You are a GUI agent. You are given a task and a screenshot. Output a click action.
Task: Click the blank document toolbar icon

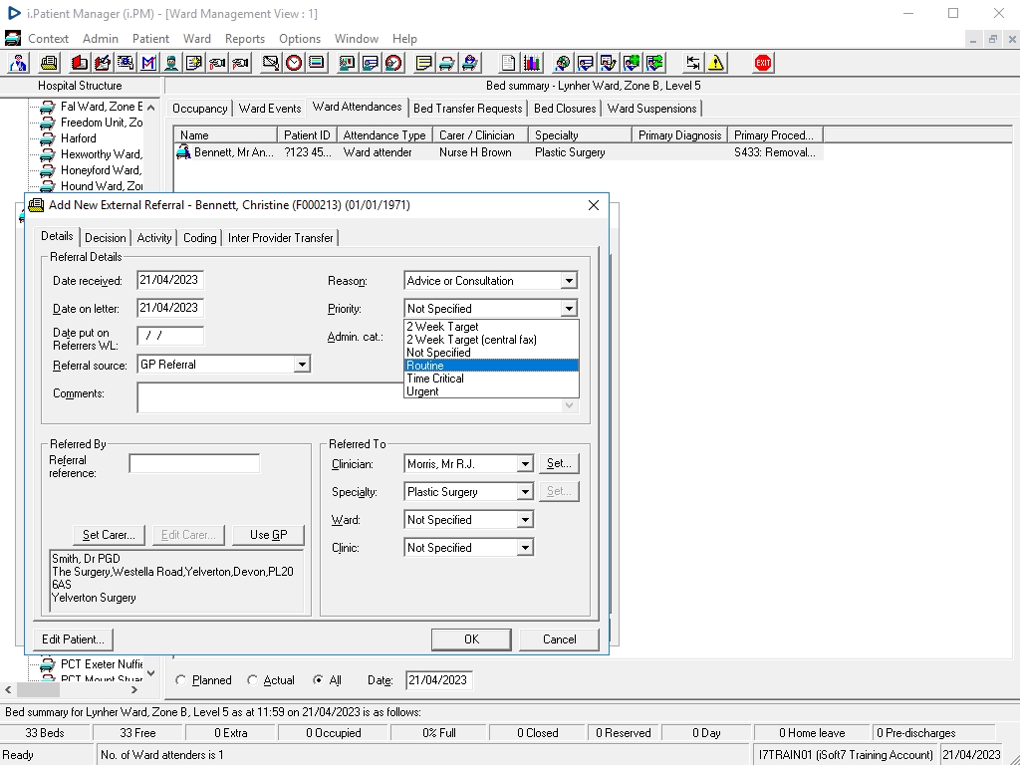(x=508, y=63)
